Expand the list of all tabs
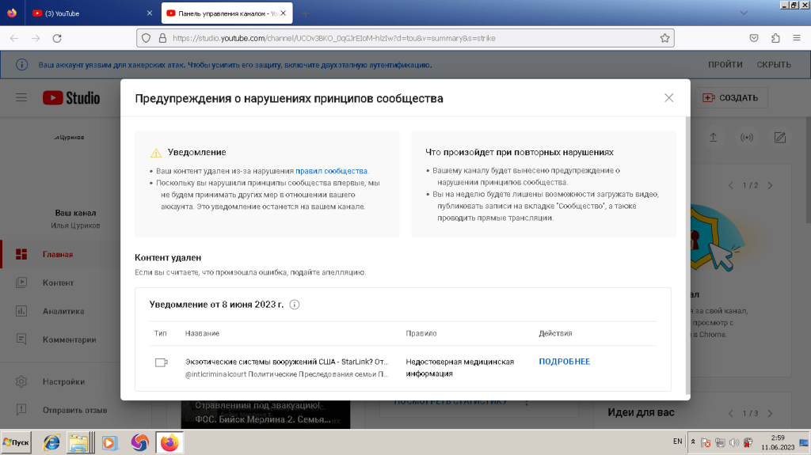The height and width of the screenshot is (455, 811). tap(743, 13)
